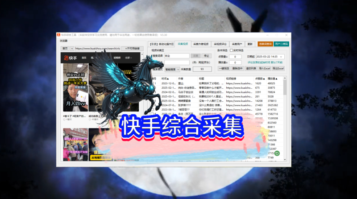
Task: Expand the 全部 dropdown in Kuaishou page header
Action: tap(129, 58)
